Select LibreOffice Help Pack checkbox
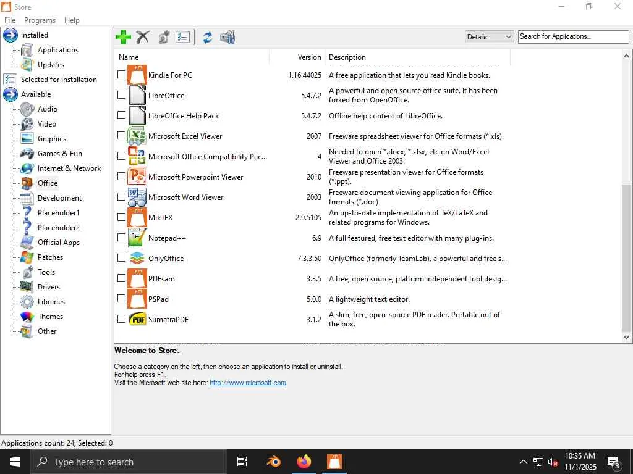The image size is (633, 474). click(122, 115)
